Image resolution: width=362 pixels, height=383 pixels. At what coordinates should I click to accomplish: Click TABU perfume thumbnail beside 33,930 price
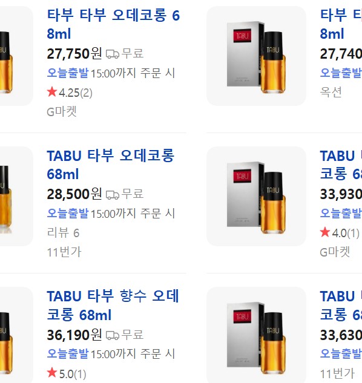pos(256,197)
